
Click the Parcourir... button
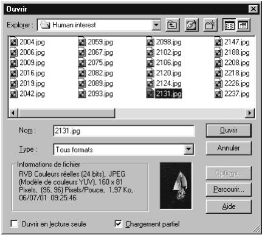click(x=229, y=189)
